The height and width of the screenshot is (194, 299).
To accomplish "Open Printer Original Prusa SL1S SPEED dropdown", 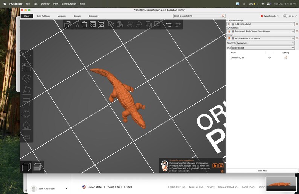I will (261, 38).
